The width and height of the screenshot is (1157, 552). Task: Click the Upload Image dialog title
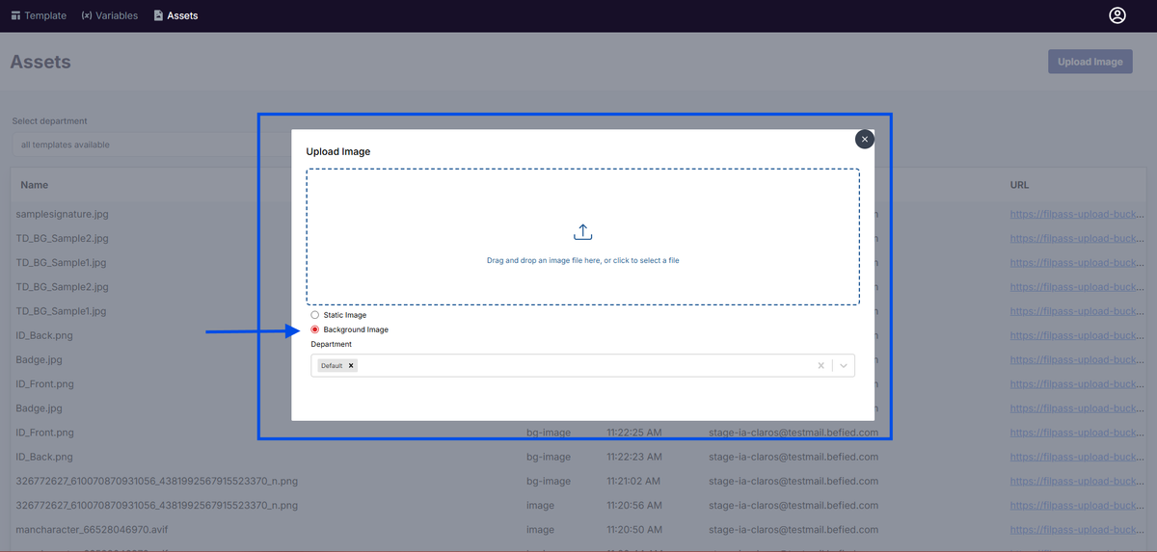[338, 151]
